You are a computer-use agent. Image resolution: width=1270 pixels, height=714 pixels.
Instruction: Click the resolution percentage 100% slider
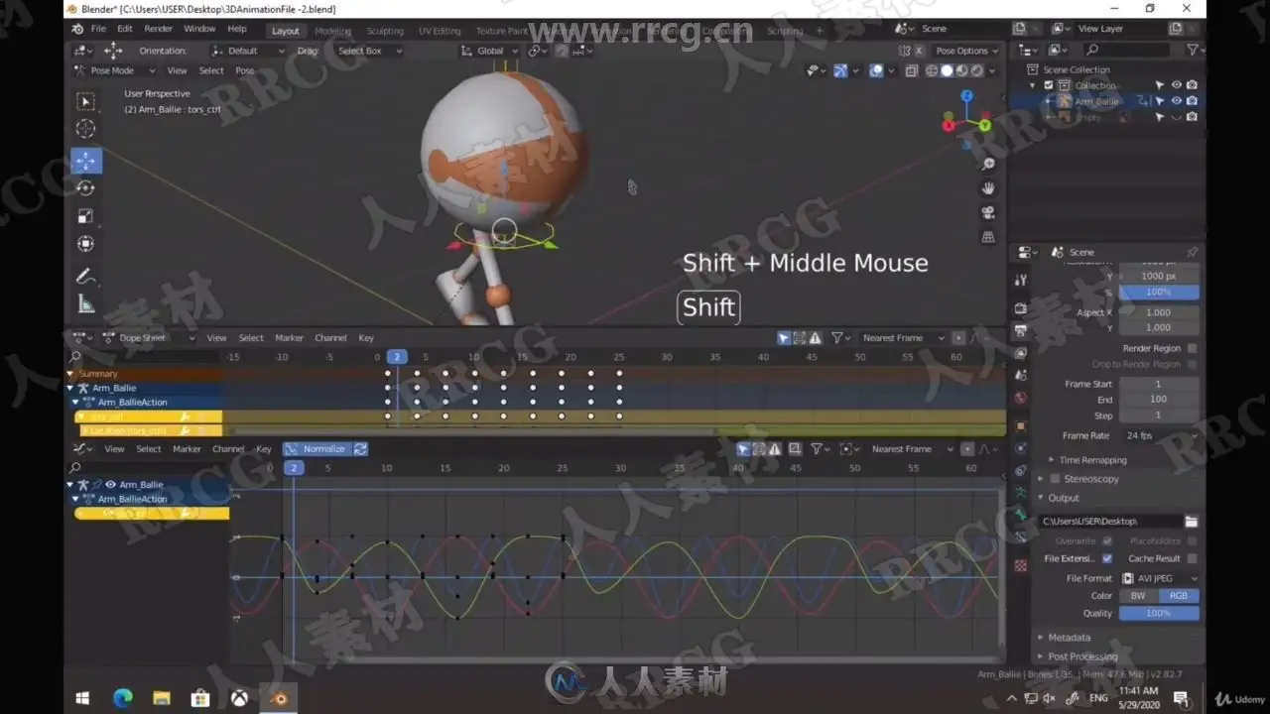click(1159, 293)
